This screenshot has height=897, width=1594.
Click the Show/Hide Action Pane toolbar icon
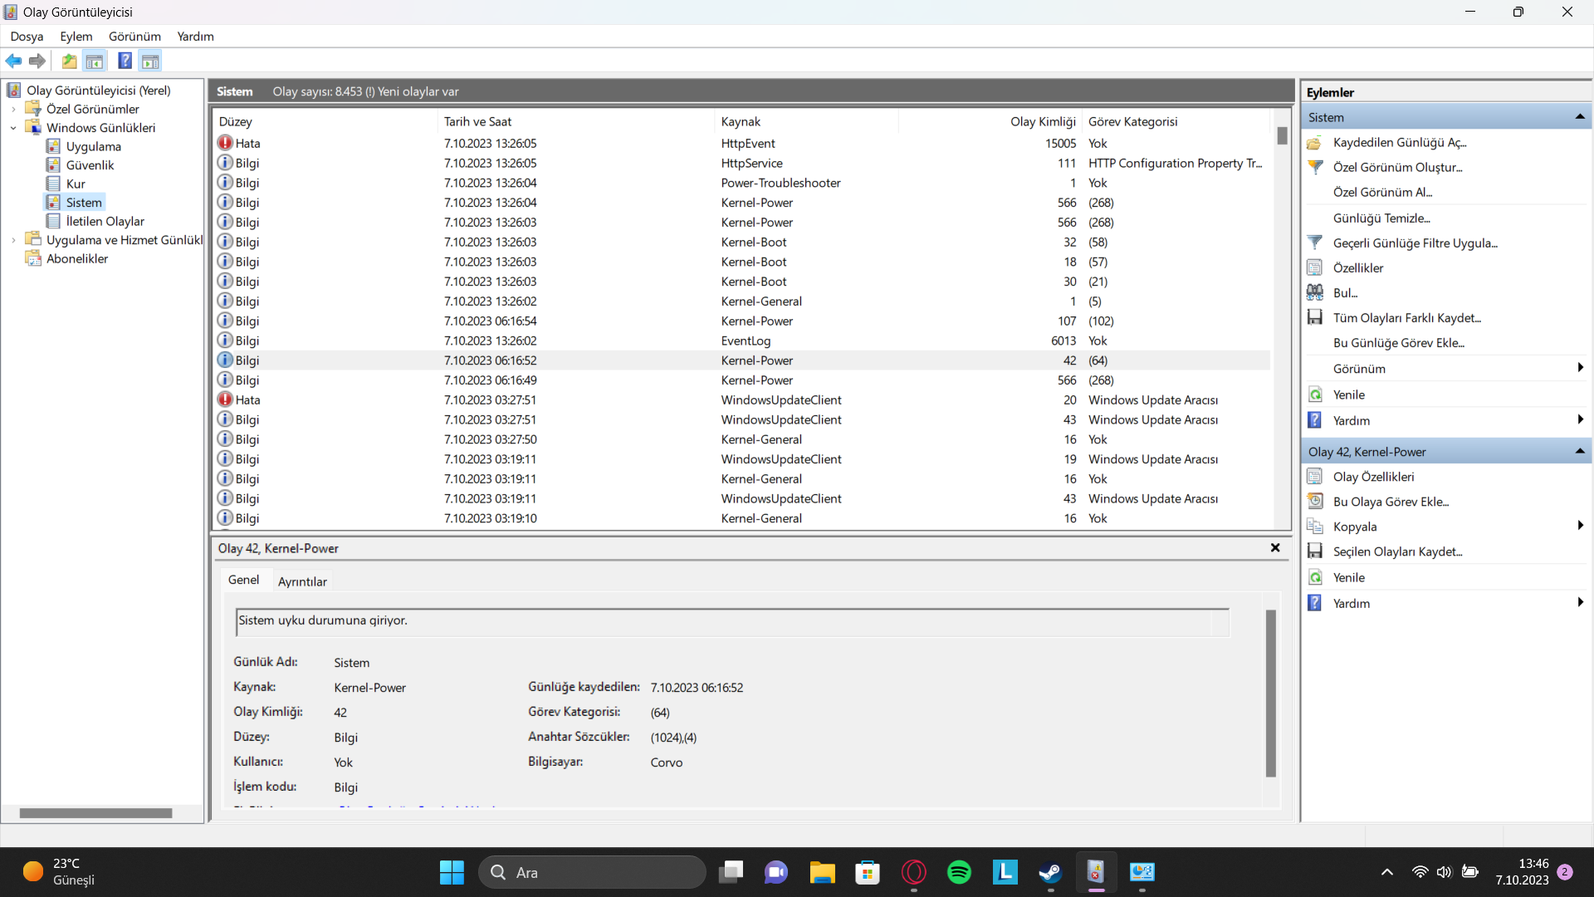(150, 61)
